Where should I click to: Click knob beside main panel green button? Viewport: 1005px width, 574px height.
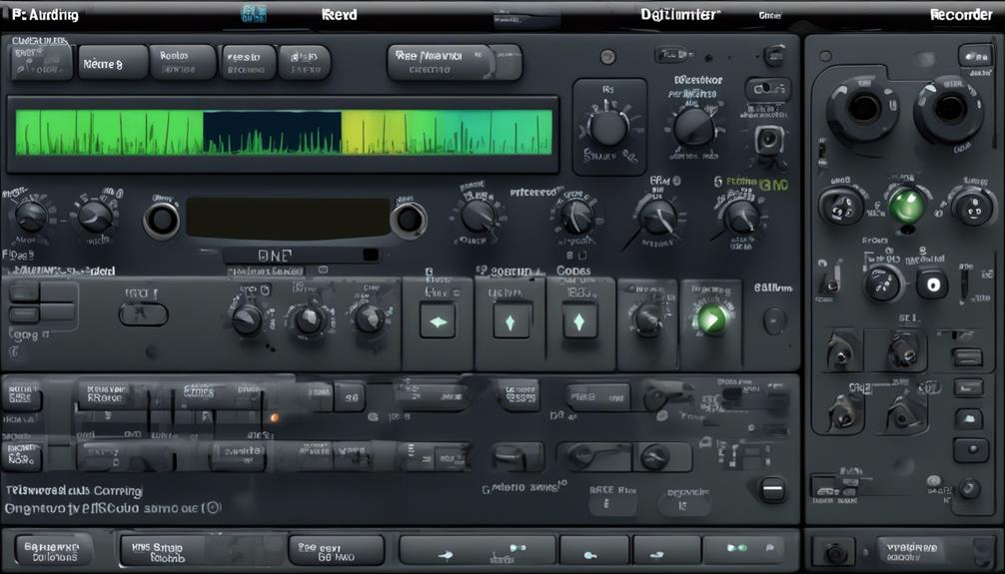pyautogui.click(x=648, y=317)
